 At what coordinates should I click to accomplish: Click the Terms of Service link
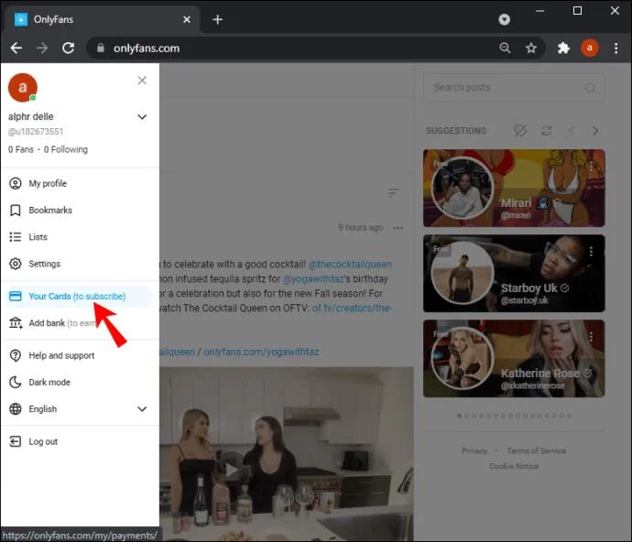pyautogui.click(x=537, y=450)
